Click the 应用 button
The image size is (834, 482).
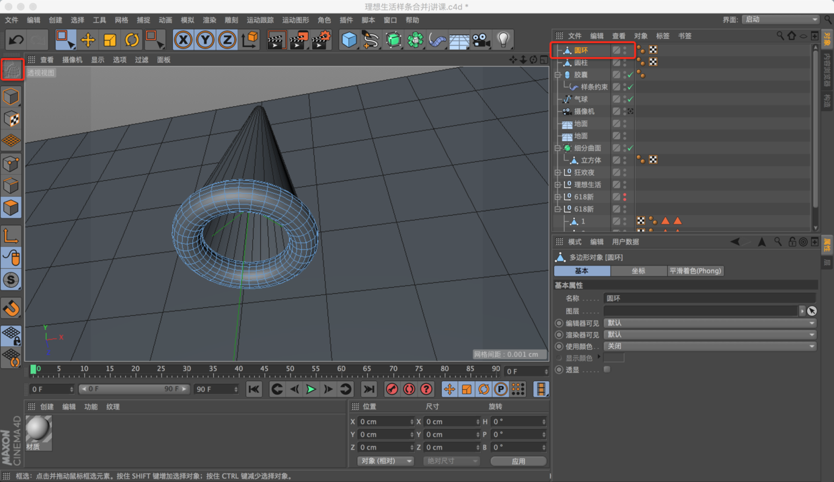tap(518, 461)
